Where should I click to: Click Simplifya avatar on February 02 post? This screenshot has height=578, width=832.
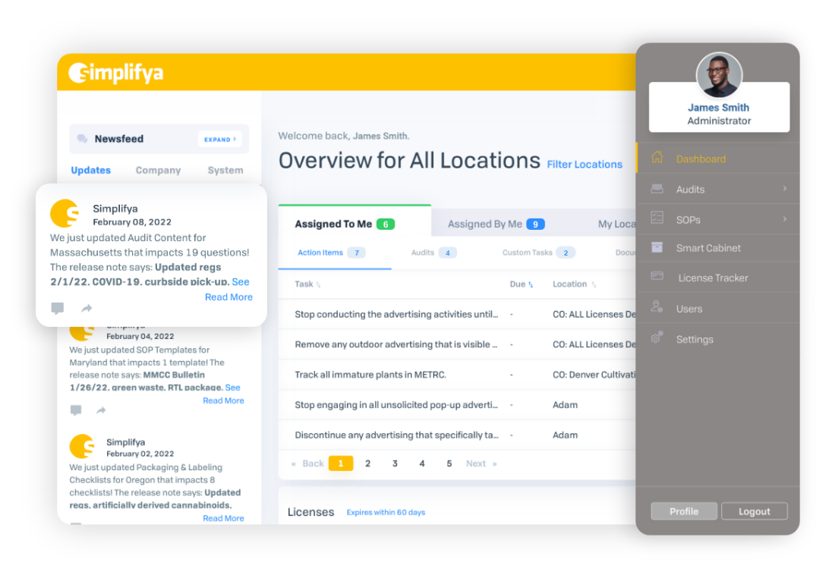point(82,447)
